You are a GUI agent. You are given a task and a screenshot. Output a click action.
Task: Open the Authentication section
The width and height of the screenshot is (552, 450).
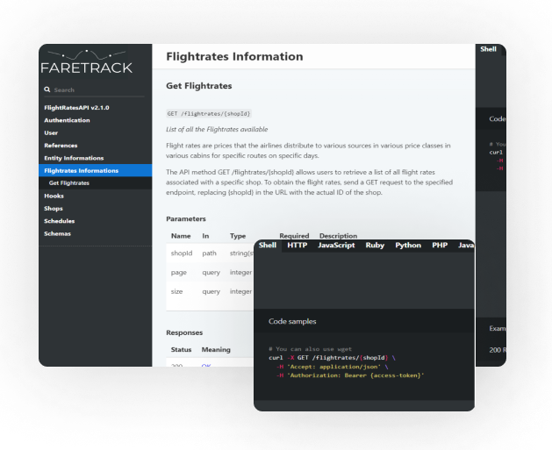coord(67,120)
